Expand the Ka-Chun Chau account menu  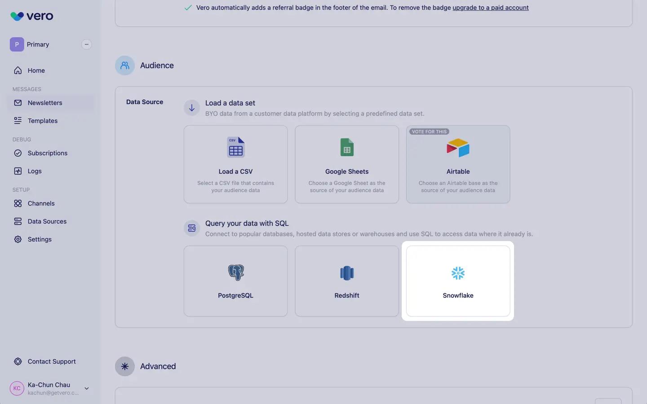click(x=87, y=388)
